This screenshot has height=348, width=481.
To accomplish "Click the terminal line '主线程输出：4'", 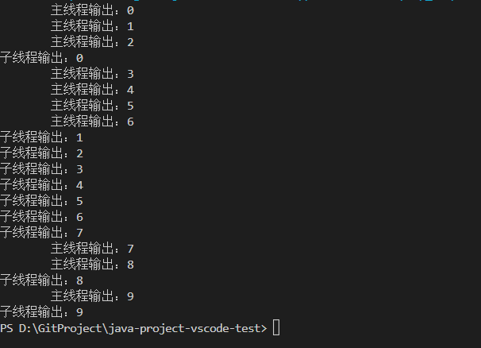I will [x=92, y=90].
